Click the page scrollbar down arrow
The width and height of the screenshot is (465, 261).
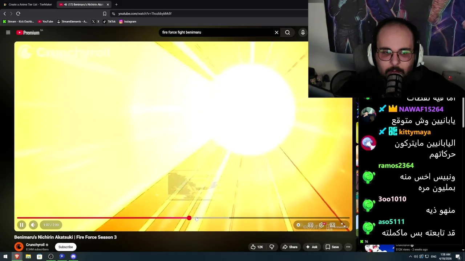pyautogui.click(x=463, y=250)
